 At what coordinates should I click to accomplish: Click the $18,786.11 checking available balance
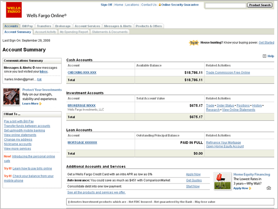pyautogui.click(x=193, y=73)
